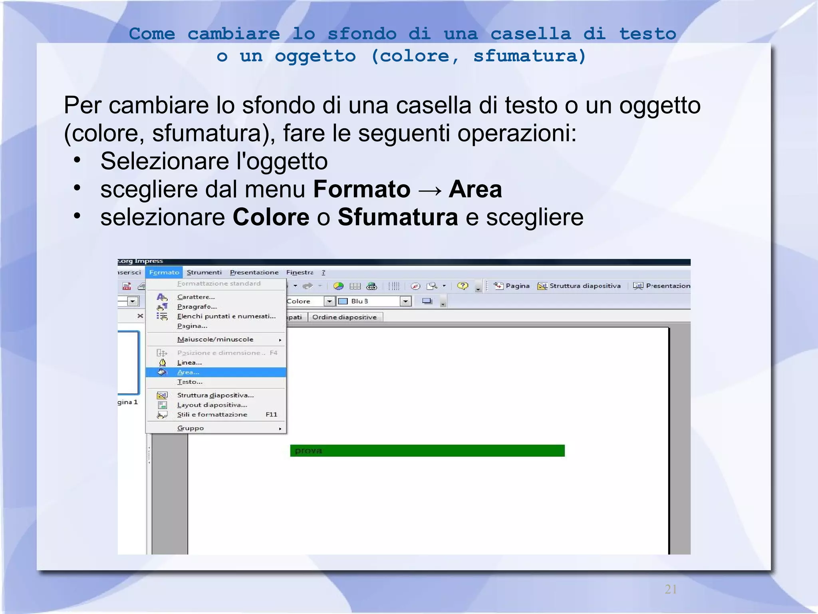Click the Area paint bucket icon
Screen dimensions: 818x614
[162, 372]
